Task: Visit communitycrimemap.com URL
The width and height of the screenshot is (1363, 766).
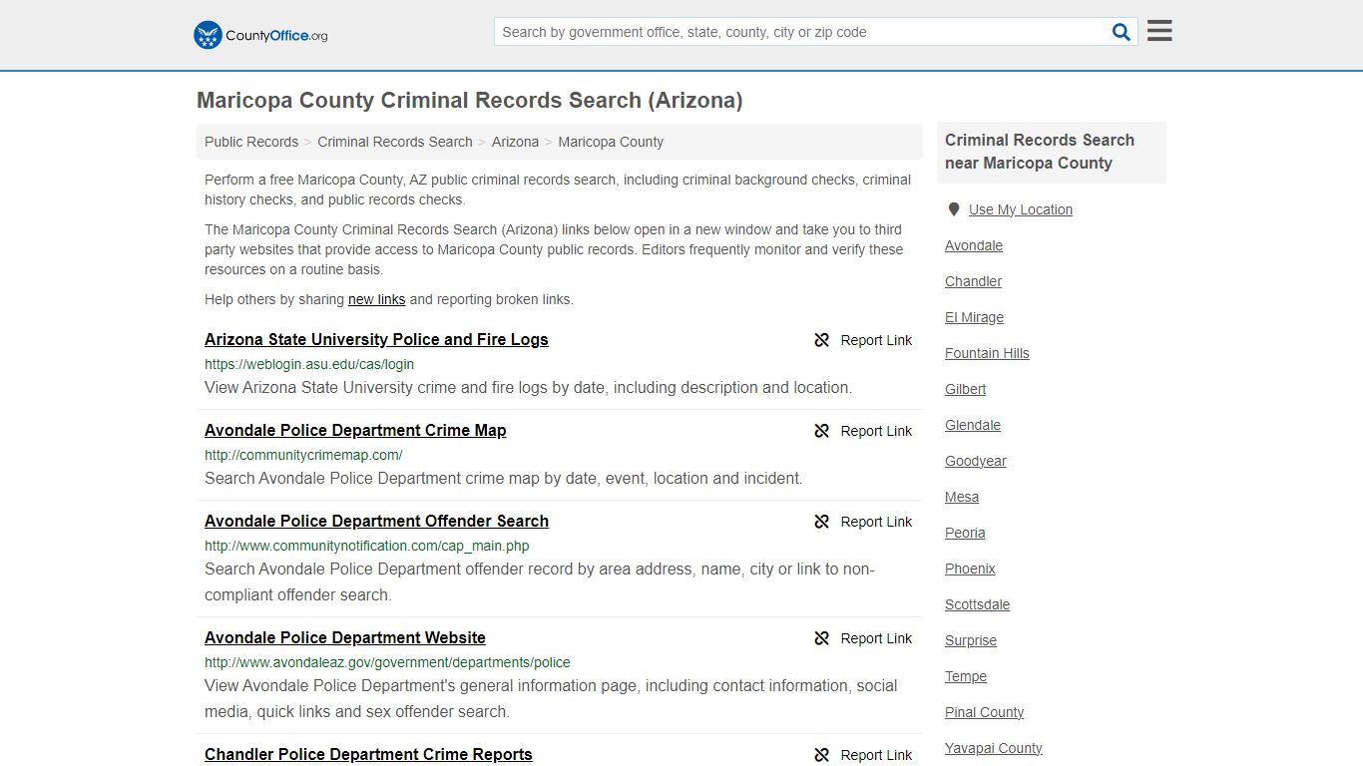Action: [303, 455]
